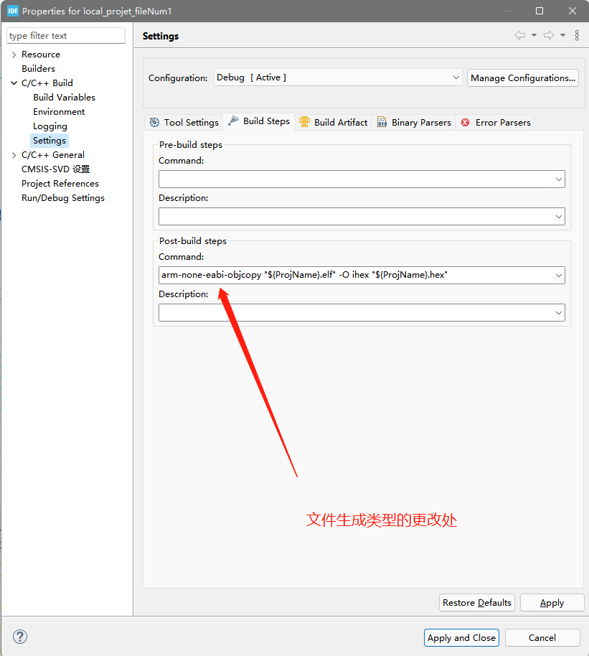
Task: Maximize the Properties window
Action: (x=539, y=11)
